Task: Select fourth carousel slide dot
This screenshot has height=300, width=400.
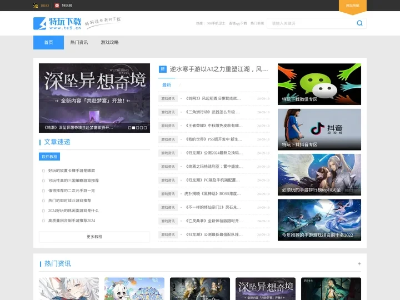Action: [x=141, y=128]
